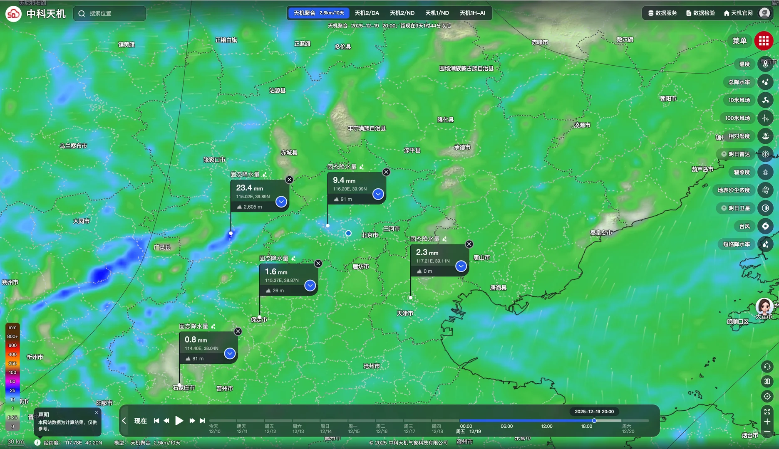Screen dimensions: 779x449
Task: Click the info icon beside 经纬度
Action: pos(37,443)
